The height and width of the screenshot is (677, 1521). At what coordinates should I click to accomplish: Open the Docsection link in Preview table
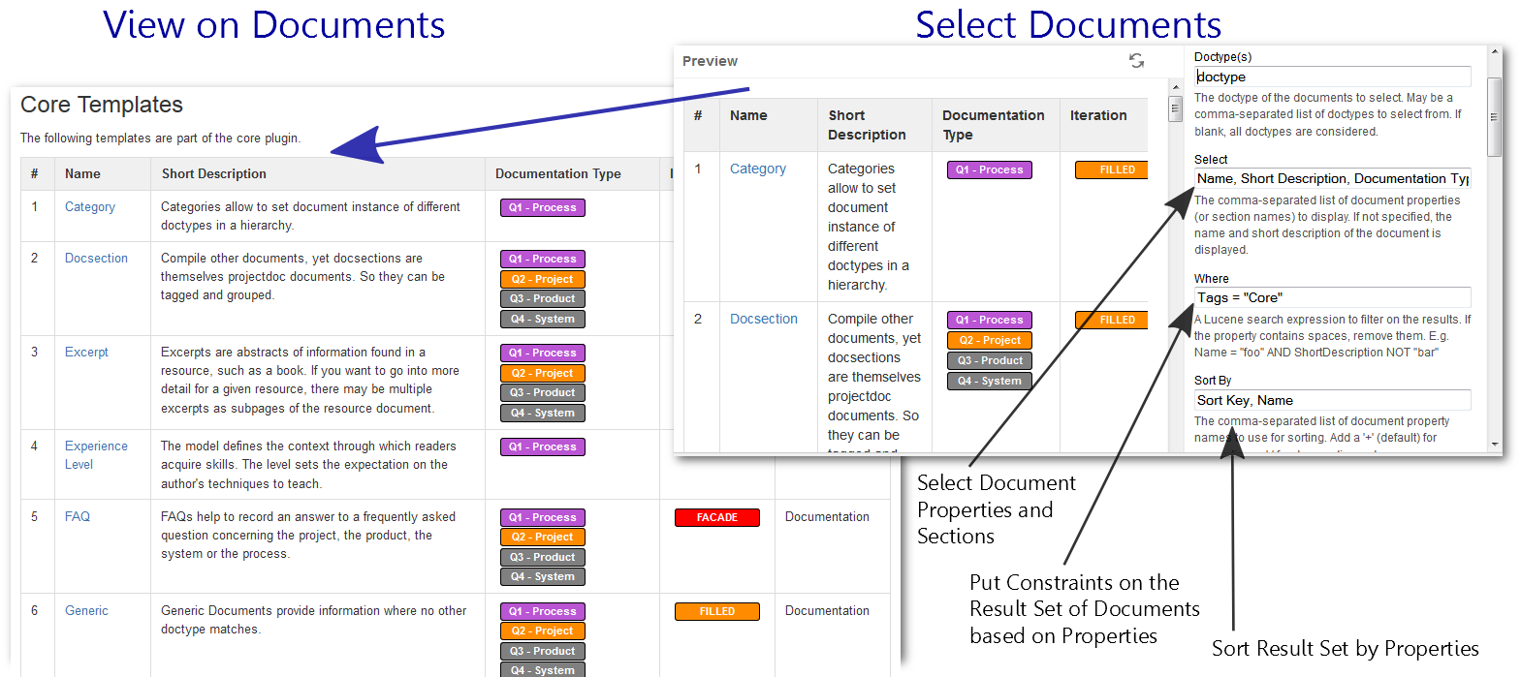point(763,319)
